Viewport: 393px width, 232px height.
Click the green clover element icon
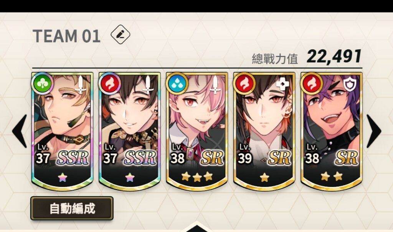pyautogui.click(x=42, y=84)
